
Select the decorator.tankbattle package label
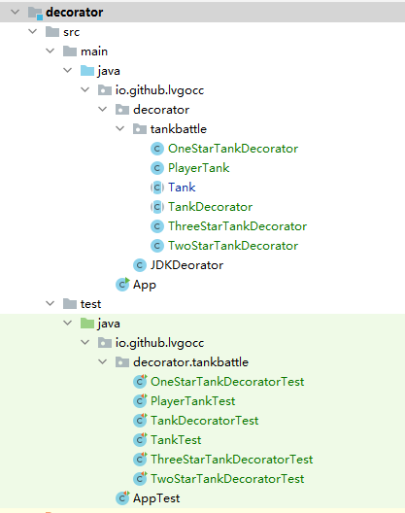pyautogui.click(x=190, y=362)
